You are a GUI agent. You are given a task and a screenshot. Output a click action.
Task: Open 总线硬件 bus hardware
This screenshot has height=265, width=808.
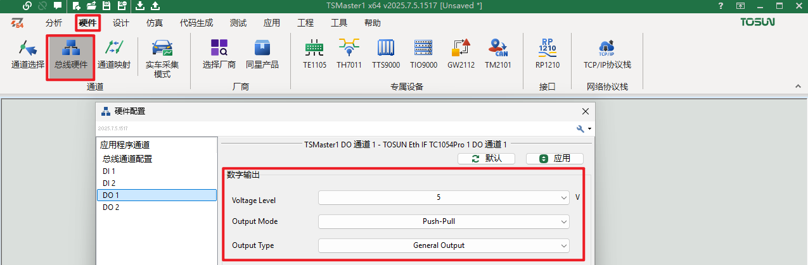pos(71,57)
